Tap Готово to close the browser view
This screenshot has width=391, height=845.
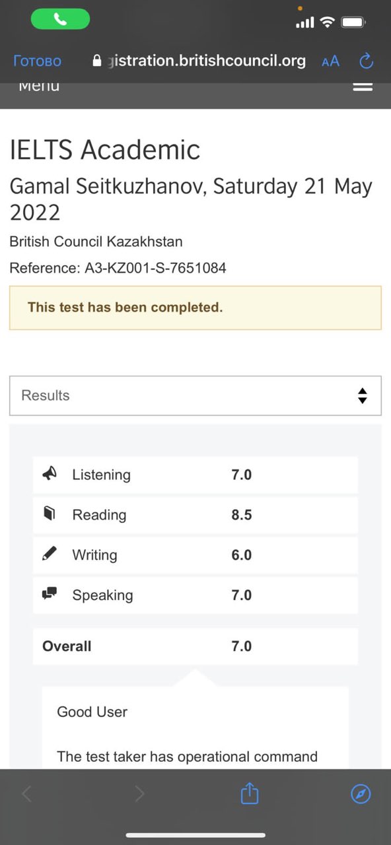(37, 61)
